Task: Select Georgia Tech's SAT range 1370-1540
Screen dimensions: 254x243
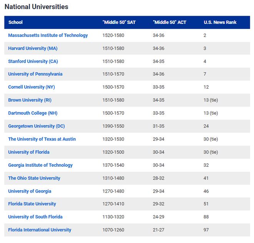Action: [113, 165]
